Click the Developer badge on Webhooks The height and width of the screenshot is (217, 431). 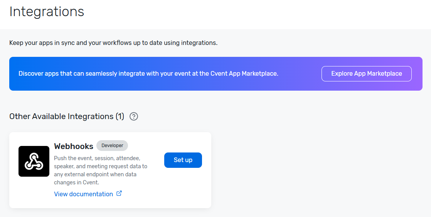click(112, 146)
